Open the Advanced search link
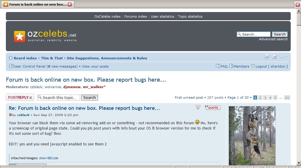The width and height of the screenshot is (301, 168). pos(273,39)
